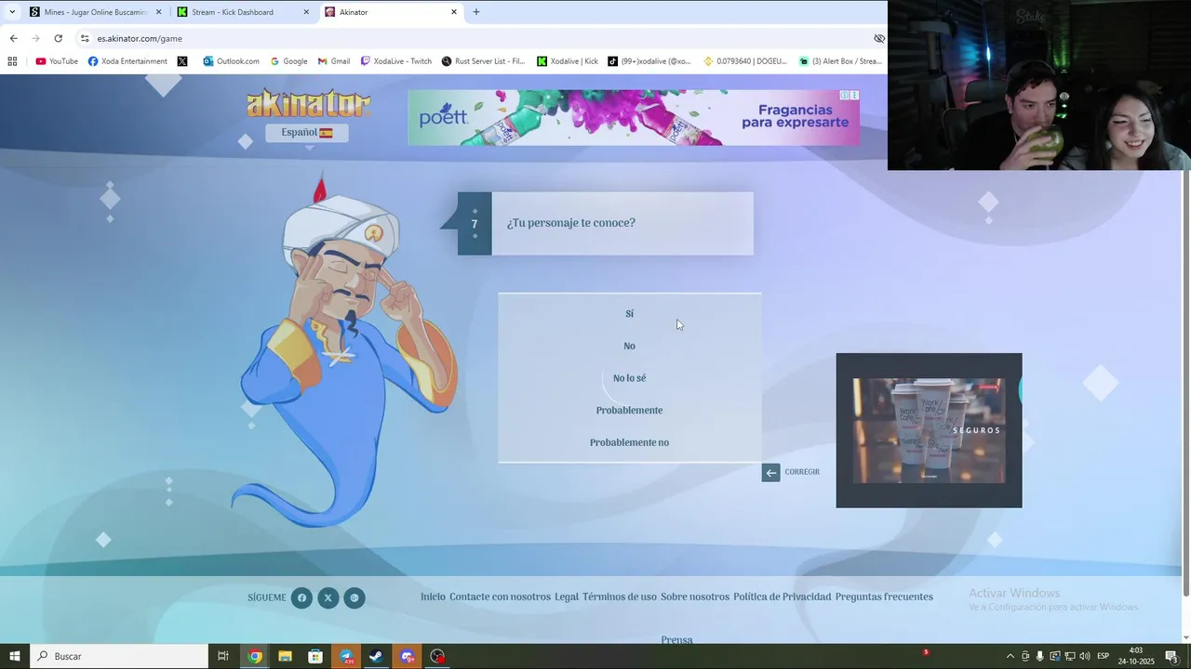
Task: Open Preguntas frecuentes link
Action: pos(884,597)
